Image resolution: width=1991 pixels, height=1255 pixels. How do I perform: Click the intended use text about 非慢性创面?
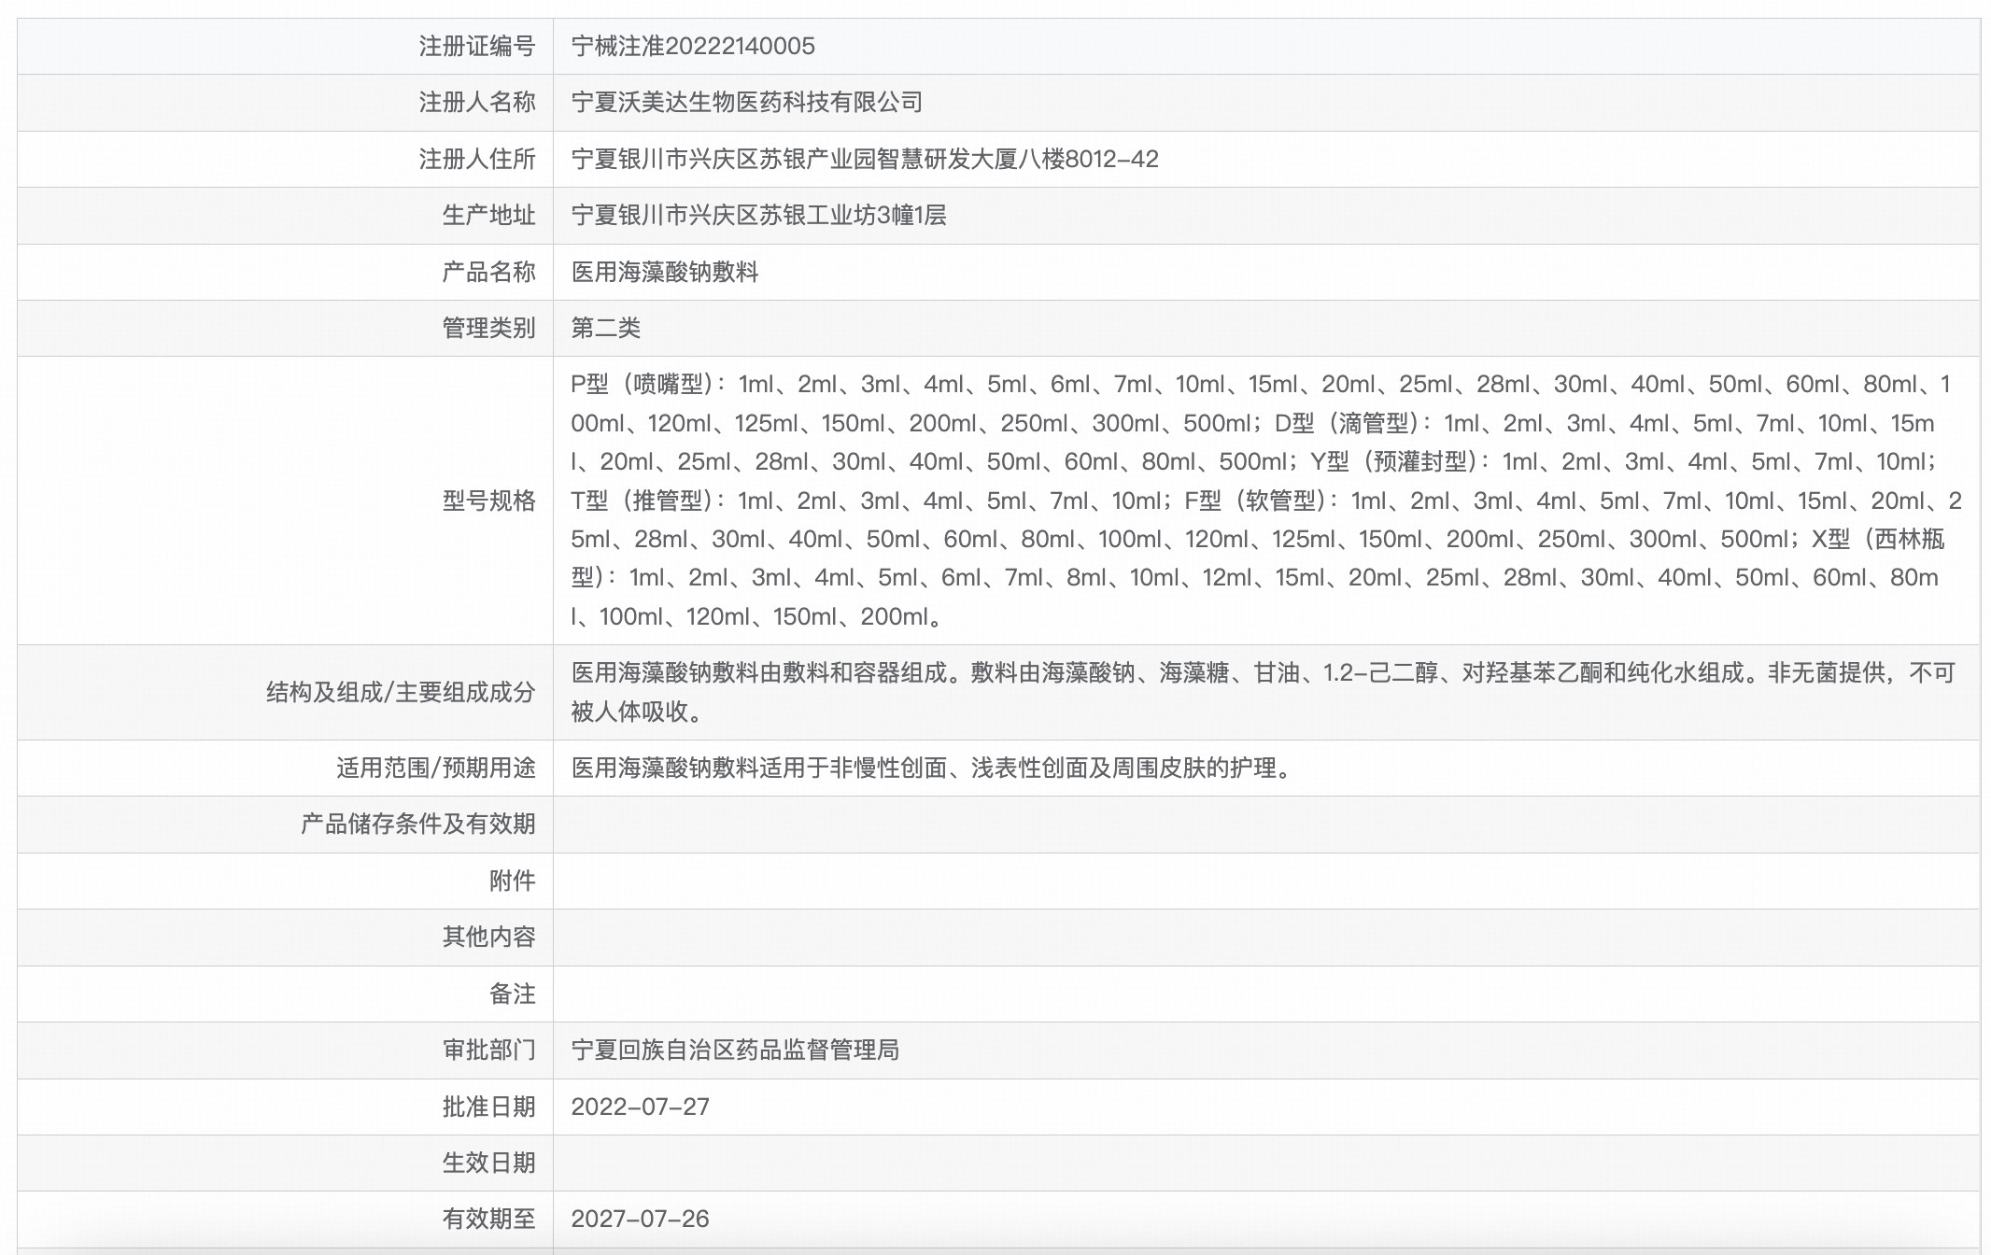click(x=932, y=769)
